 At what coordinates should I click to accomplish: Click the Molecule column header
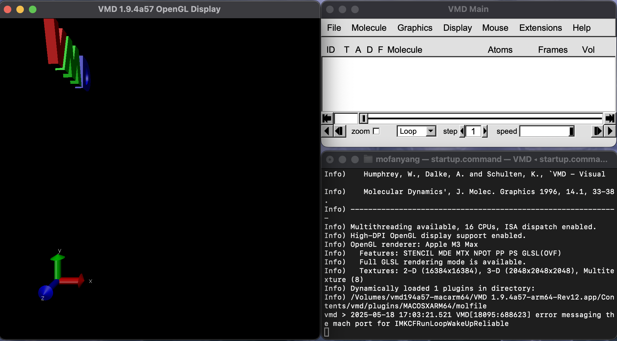(x=405, y=50)
